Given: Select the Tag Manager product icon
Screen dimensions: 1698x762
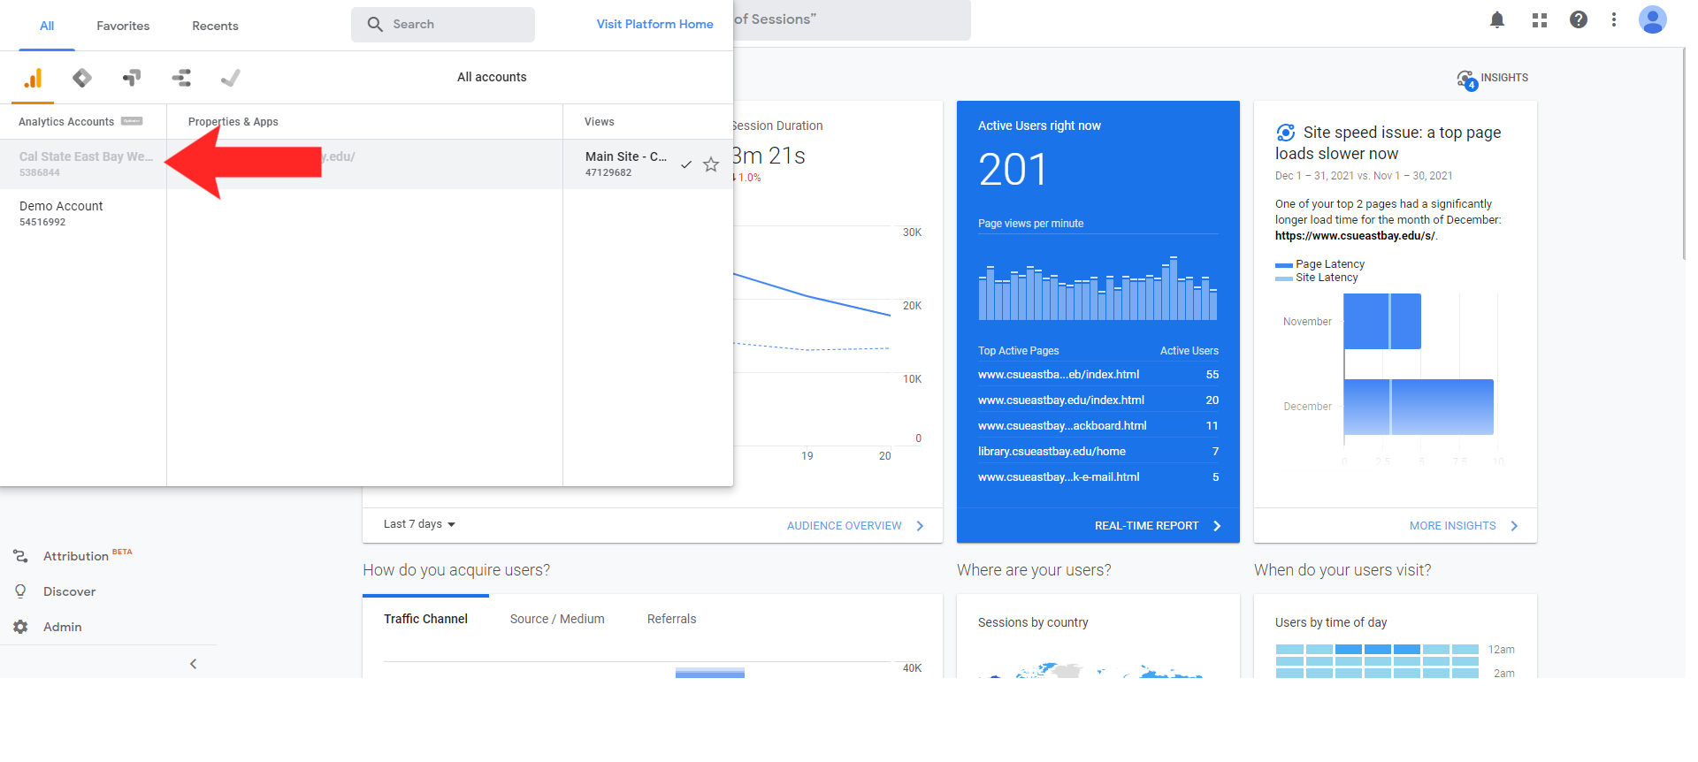Looking at the screenshot, I should (x=82, y=78).
